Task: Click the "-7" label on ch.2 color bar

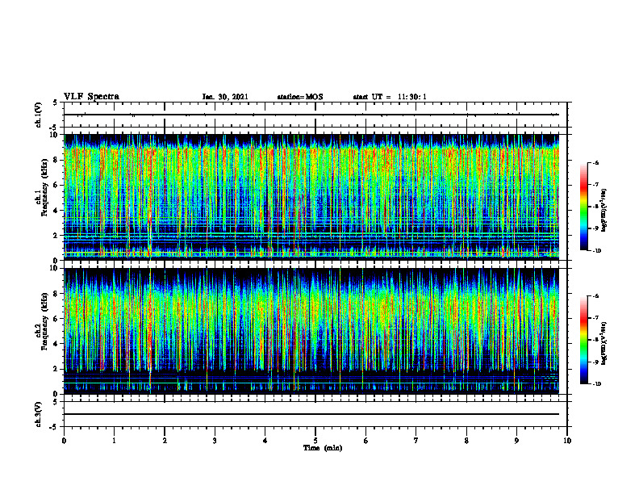Action: coord(595,318)
